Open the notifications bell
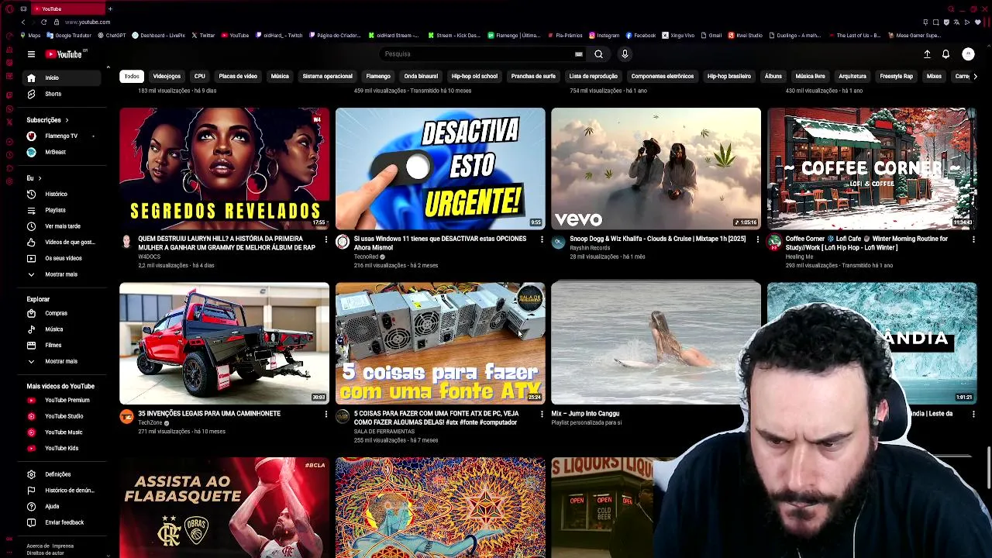The height and width of the screenshot is (558, 992). click(945, 54)
